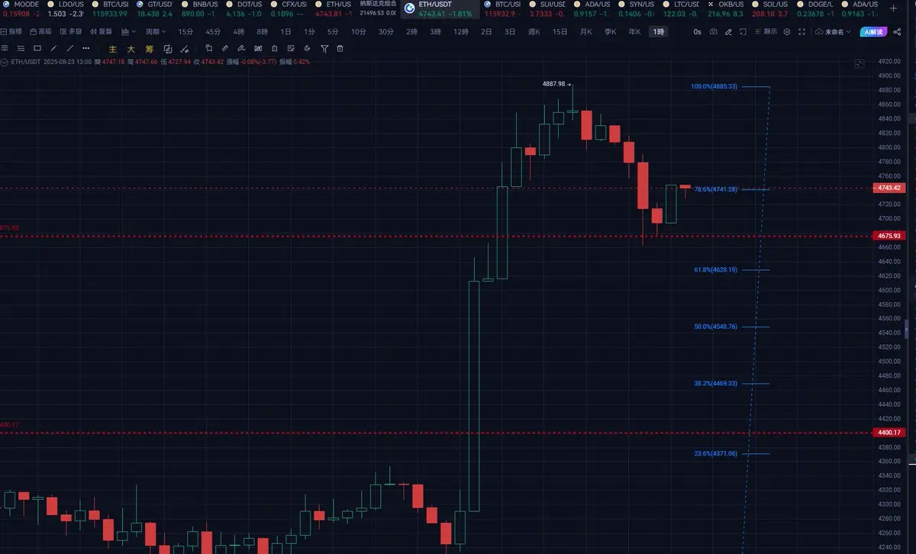Open the AI解读 analysis button
This screenshot has width=916, height=554.
coord(873,32)
